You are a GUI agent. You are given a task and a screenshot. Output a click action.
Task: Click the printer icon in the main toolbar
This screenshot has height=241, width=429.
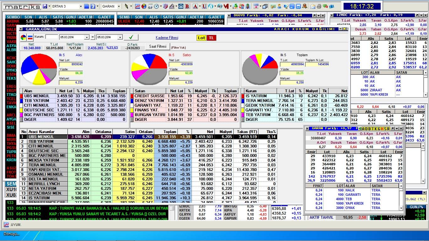click(319, 6)
